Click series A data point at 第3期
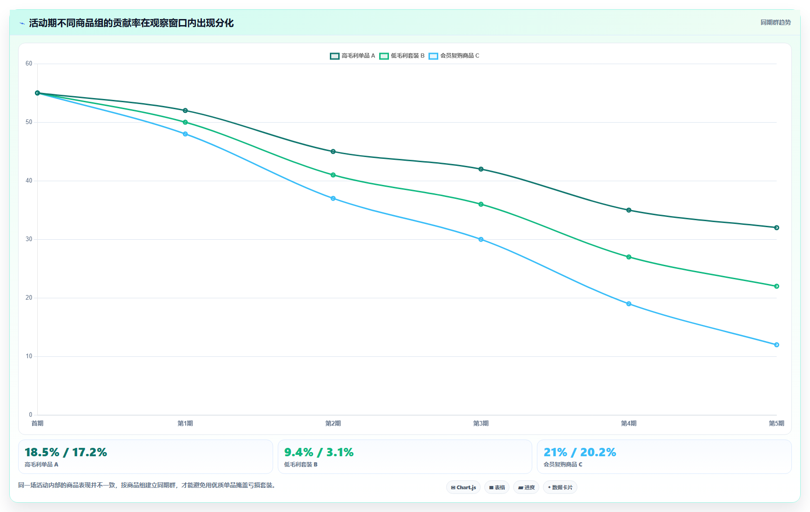 click(481, 169)
